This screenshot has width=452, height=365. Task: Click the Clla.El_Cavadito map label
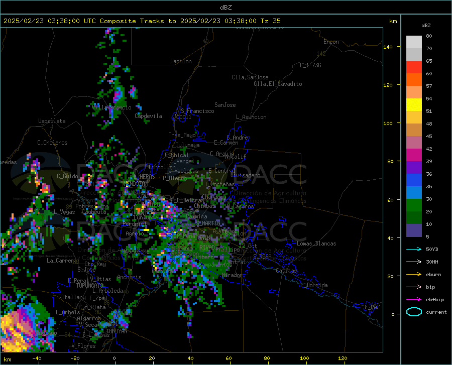click(278, 84)
